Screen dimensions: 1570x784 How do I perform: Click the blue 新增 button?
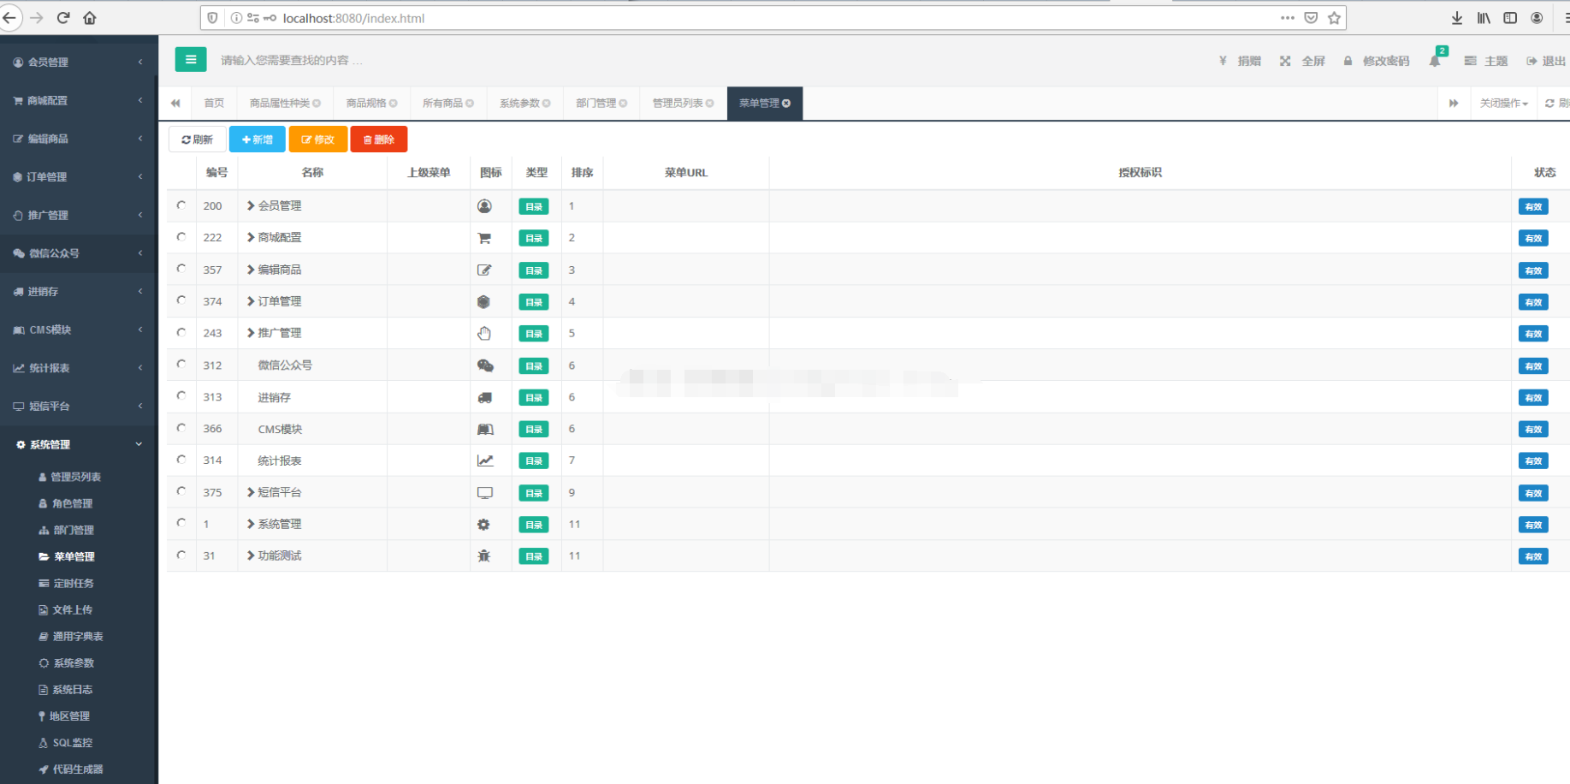[x=257, y=140]
